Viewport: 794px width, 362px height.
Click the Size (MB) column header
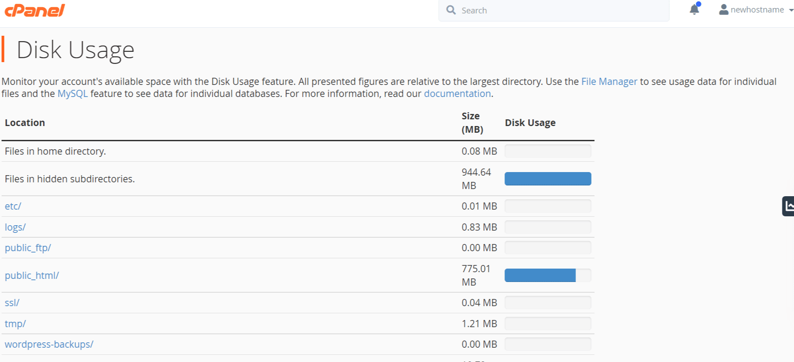(x=472, y=122)
